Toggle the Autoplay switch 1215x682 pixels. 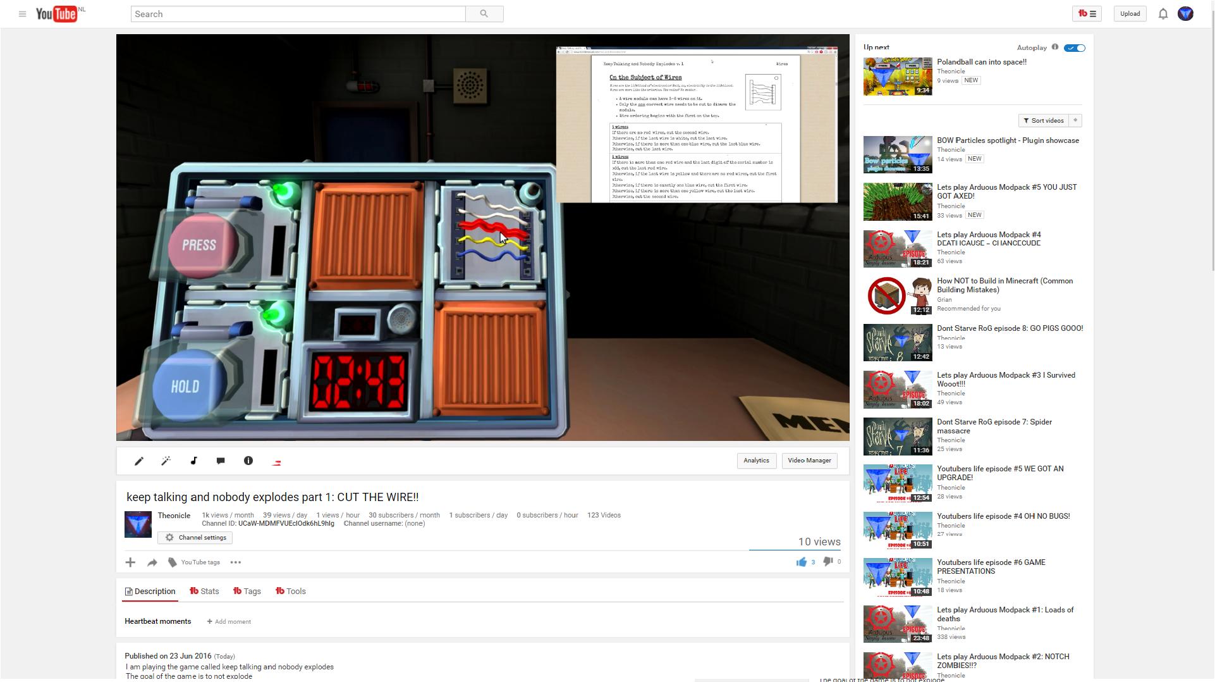point(1074,48)
